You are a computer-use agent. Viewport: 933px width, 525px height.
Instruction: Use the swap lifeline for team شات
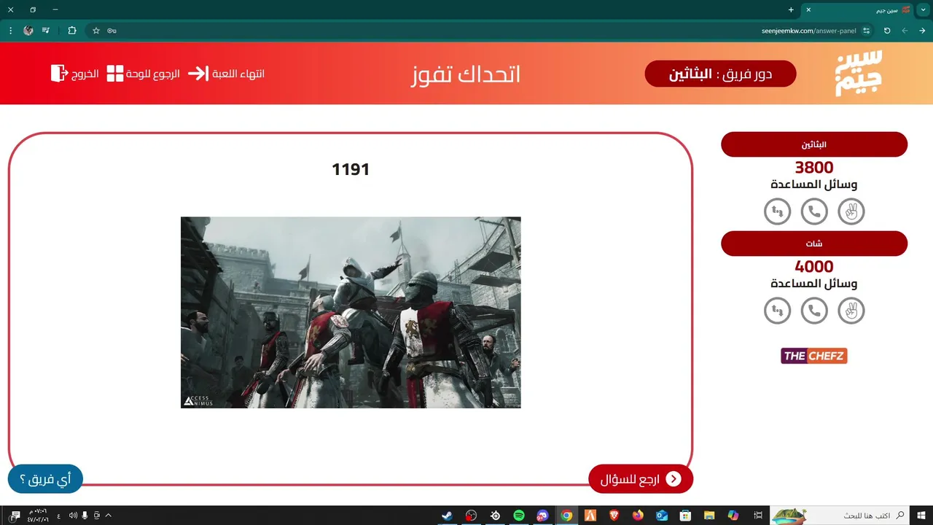tap(777, 311)
